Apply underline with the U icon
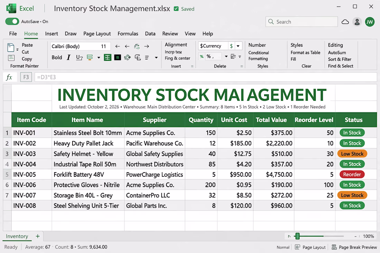Image resolution: width=380 pixels, height=253 pixels. 79,57
